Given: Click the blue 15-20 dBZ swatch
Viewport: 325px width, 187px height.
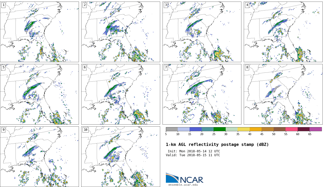Looking at the screenshot, I should (x=196, y=129).
